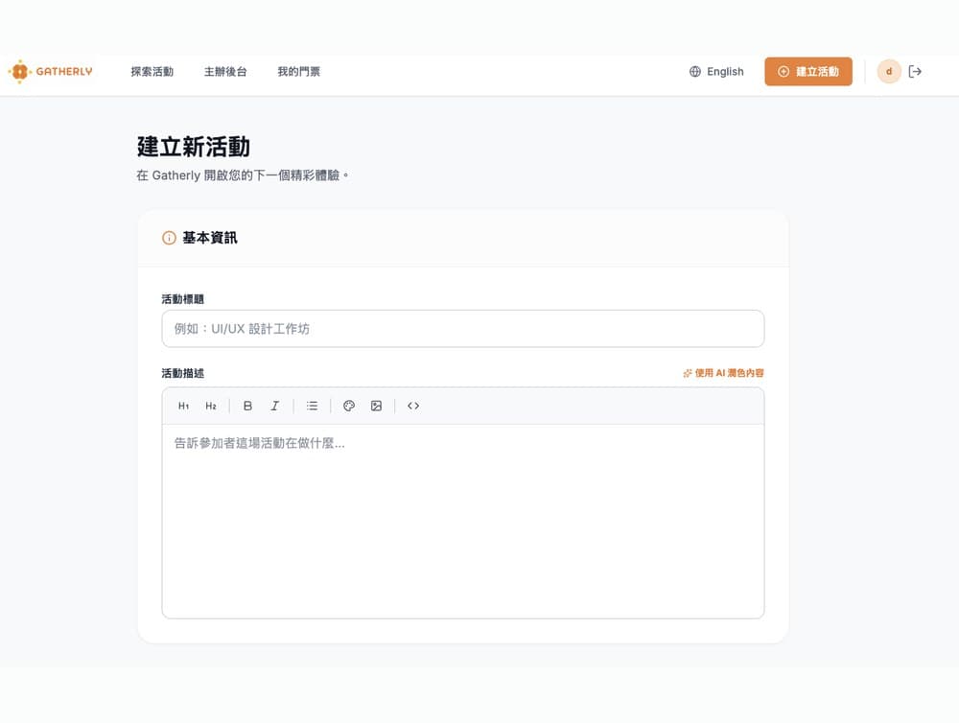Toggle italic formatting
The height and width of the screenshot is (723, 959).
(275, 406)
